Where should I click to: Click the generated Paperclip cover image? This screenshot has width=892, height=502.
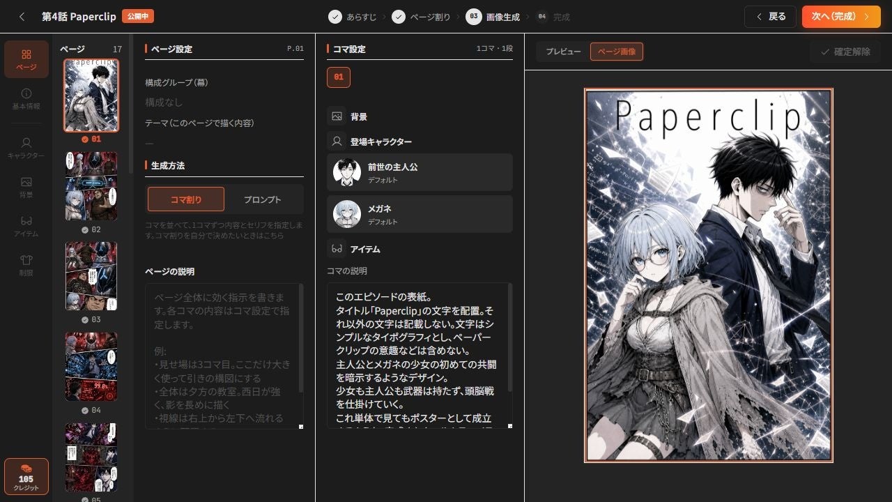(709, 275)
